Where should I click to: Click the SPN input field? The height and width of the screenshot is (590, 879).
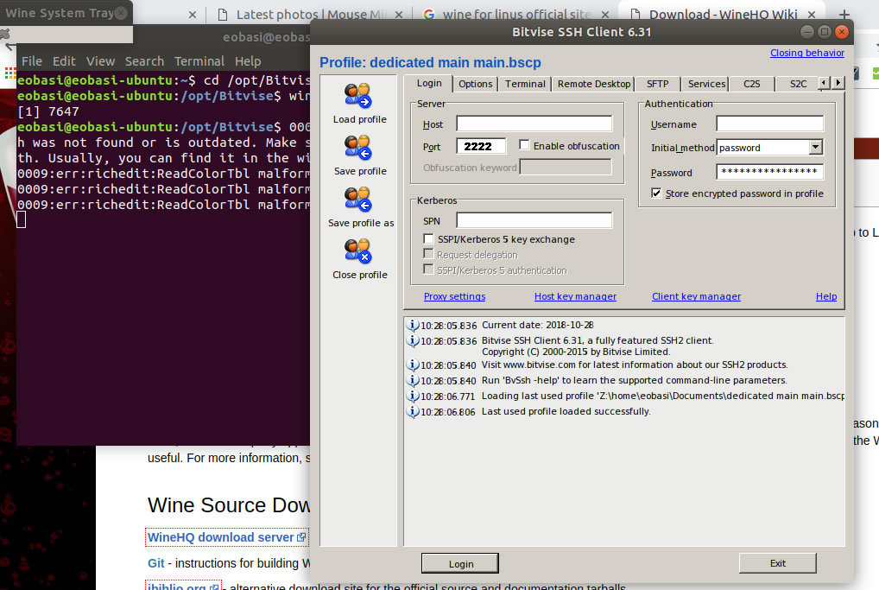(x=534, y=220)
